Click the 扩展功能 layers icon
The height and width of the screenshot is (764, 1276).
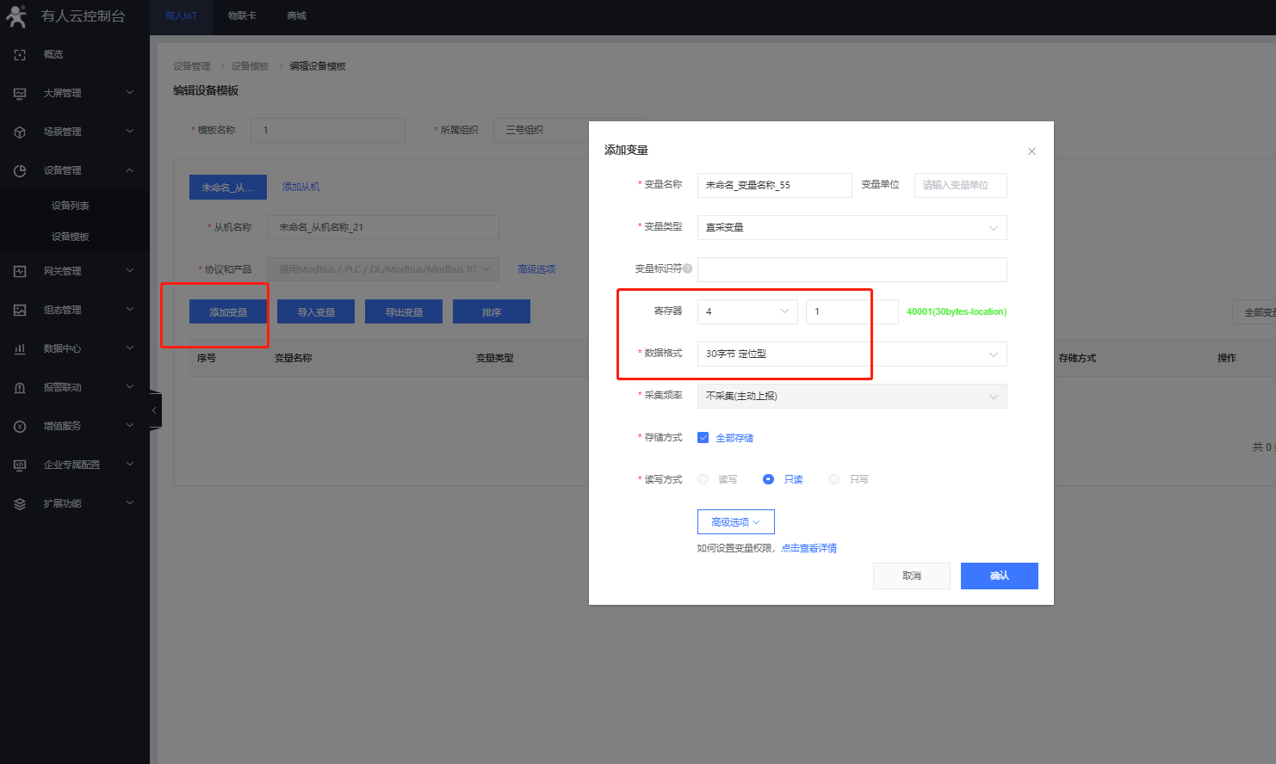(20, 503)
